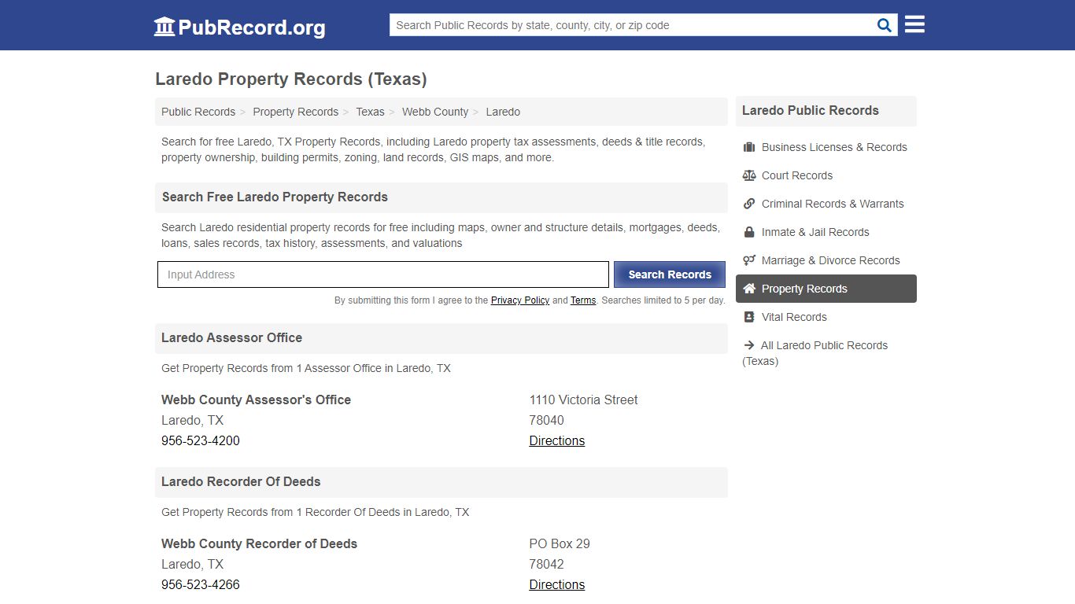Click the zip code 78042
Screen dimensions: 1075x604
click(x=547, y=564)
